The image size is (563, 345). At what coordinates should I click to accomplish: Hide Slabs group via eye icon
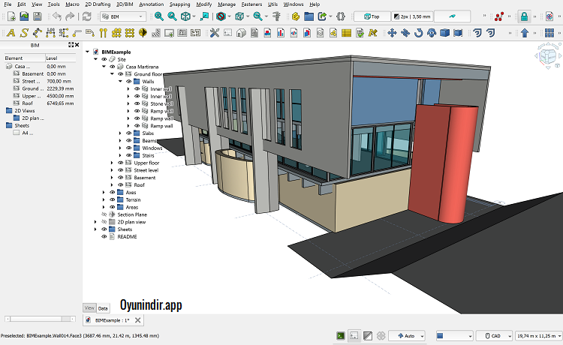128,133
